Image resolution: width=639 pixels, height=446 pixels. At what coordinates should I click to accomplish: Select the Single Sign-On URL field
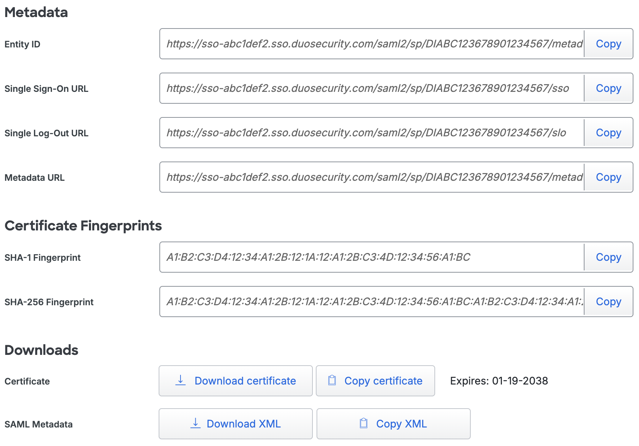[x=371, y=88]
